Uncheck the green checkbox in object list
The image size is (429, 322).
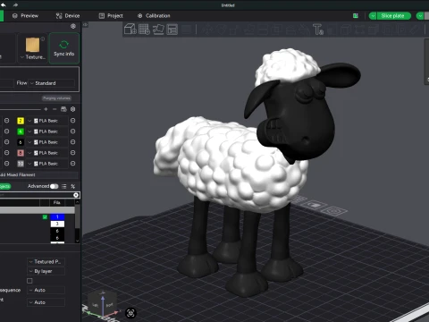pyautogui.click(x=45, y=217)
